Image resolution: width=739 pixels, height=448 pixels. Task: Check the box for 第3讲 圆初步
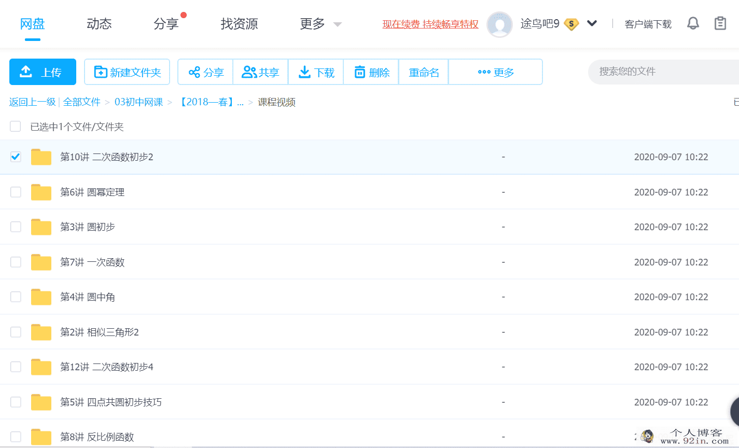tap(16, 227)
